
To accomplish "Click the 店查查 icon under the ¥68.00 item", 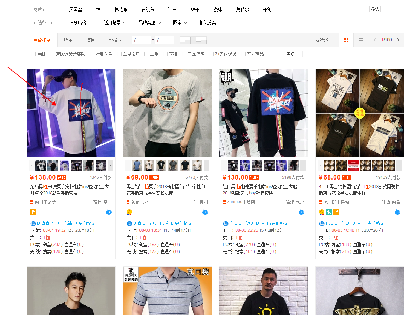I will pos(322,223).
